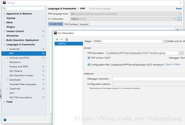Image resolution: width=185 pixels, height=125 pixels.
Task: Select Markdown settings page
Action: coord(15,62)
